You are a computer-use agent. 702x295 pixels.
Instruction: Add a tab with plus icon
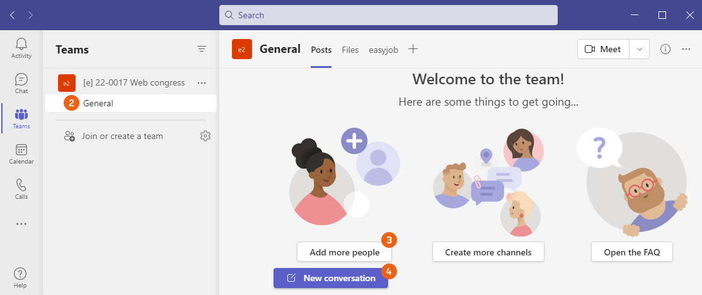pyautogui.click(x=413, y=49)
